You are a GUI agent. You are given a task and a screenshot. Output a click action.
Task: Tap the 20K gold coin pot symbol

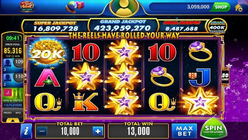pyautogui.click(x=47, y=52)
